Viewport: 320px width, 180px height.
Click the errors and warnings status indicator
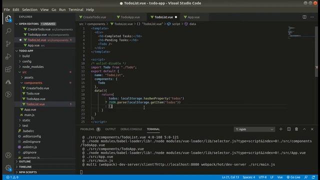(12, 177)
